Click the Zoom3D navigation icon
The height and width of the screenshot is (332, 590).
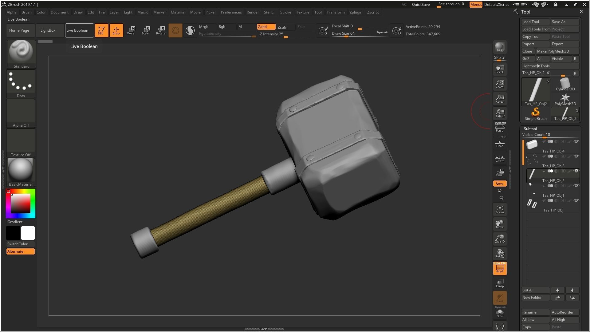point(500,239)
